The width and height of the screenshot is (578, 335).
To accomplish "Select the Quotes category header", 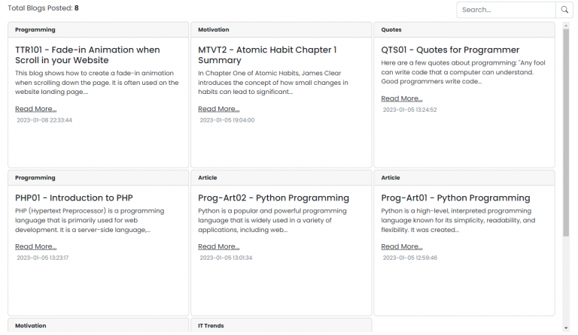I will [x=391, y=30].
